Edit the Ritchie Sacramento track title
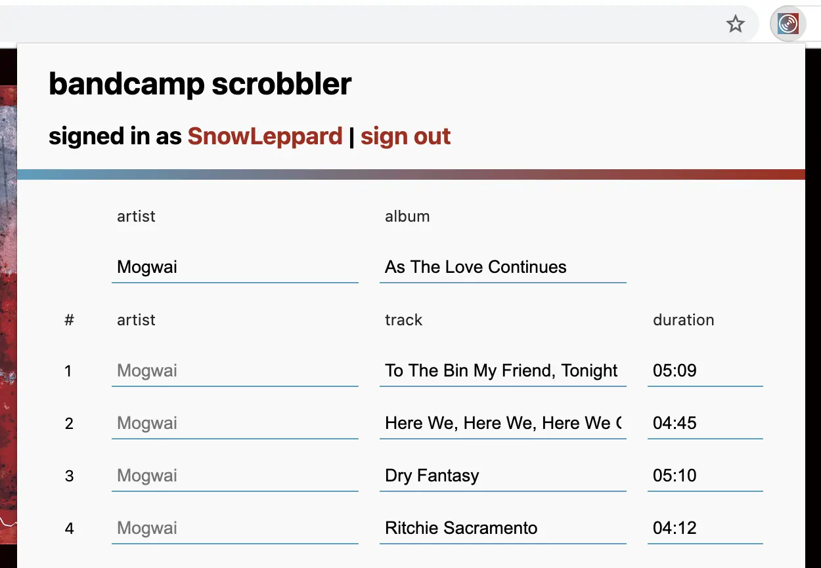This screenshot has width=821, height=568. tap(502, 529)
